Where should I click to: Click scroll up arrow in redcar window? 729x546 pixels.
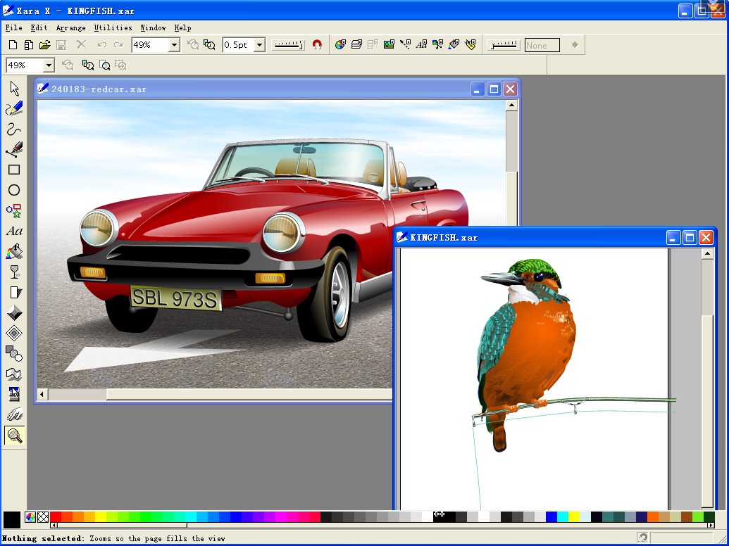(511, 106)
